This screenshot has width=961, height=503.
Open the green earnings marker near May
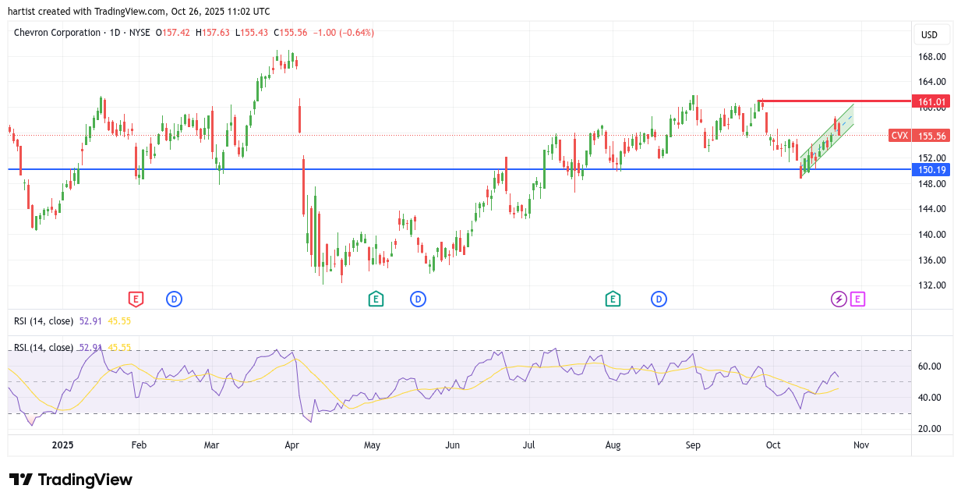(x=376, y=299)
